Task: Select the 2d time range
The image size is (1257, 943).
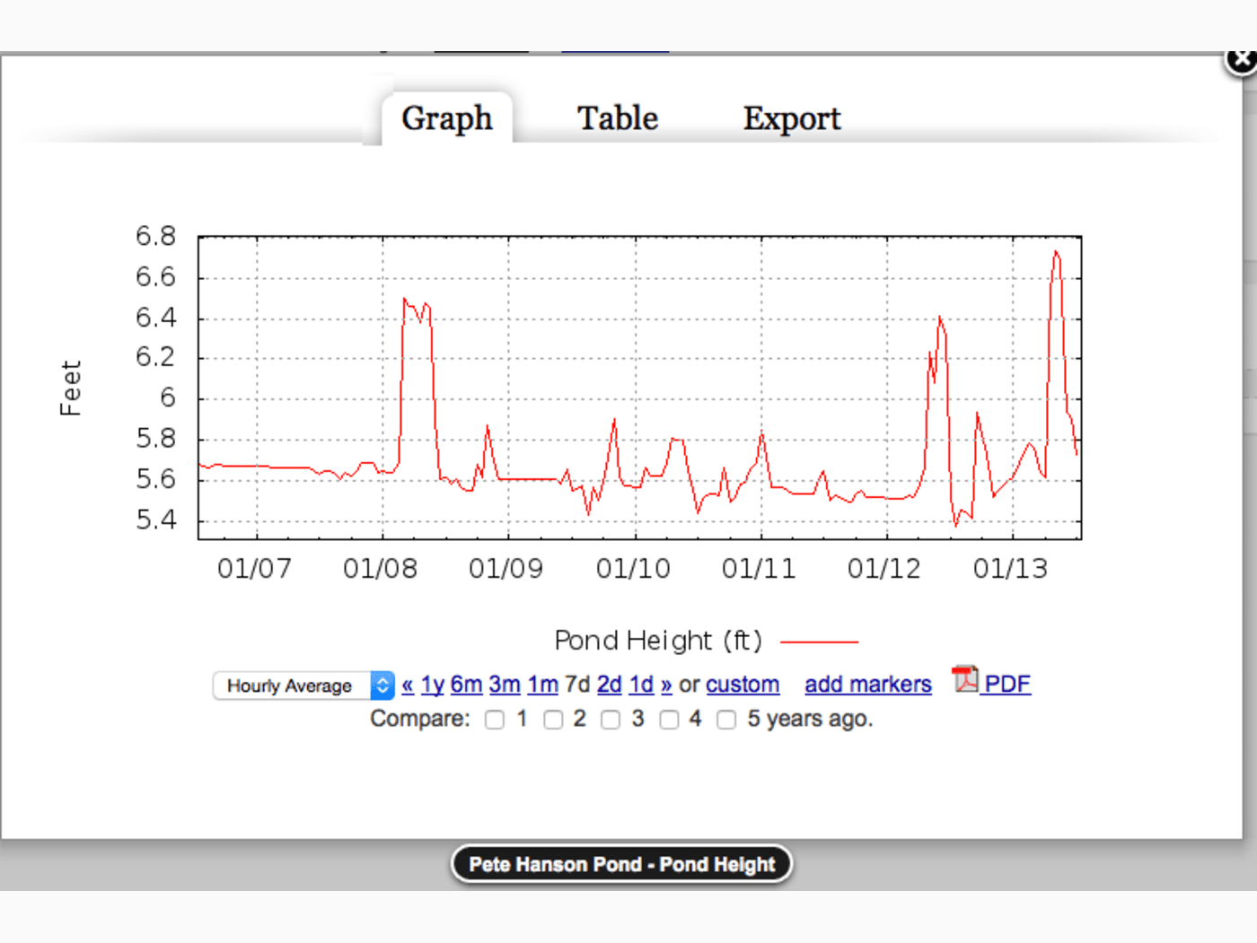Action: 610,685
